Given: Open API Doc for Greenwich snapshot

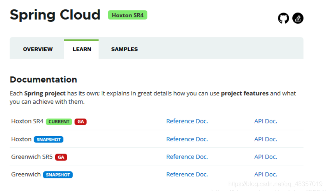Looking at the screenshot, I should pyautogui.click(x=265, y=174).
